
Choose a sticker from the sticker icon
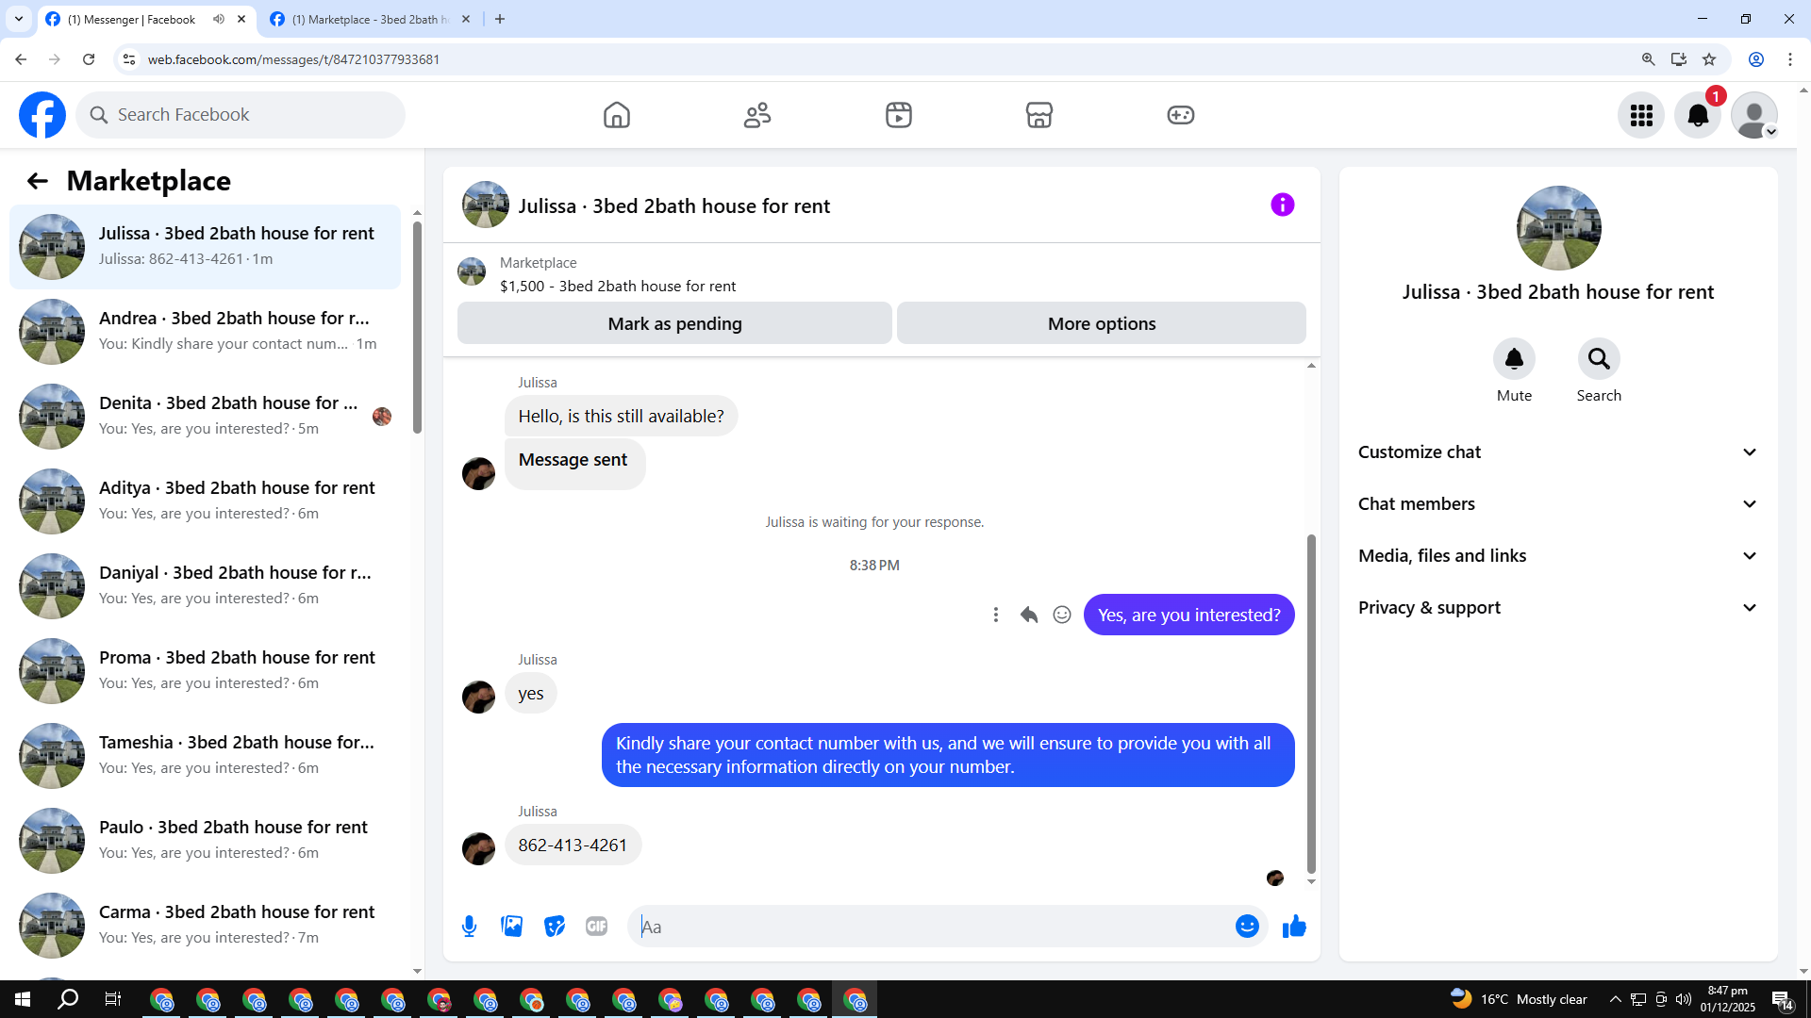click(555, 927)
